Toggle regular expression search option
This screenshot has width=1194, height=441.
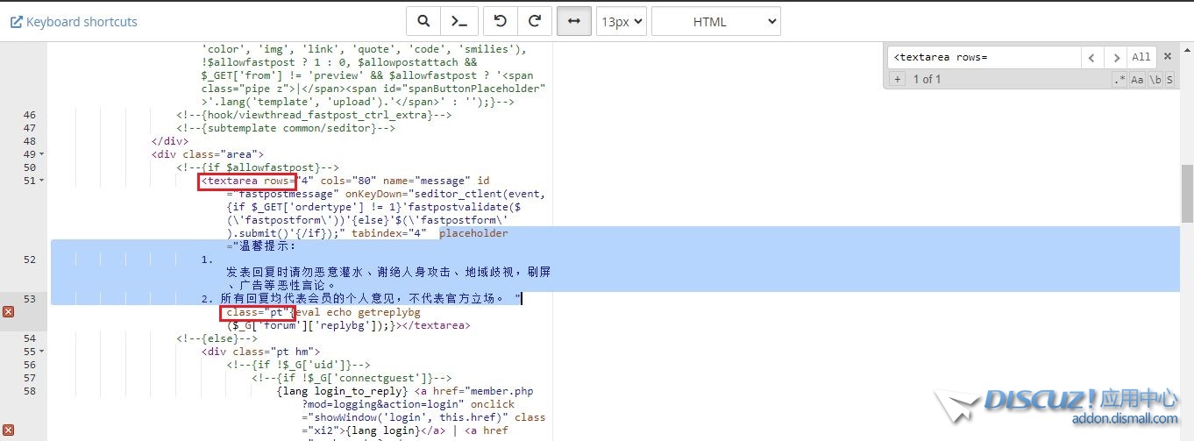pyautogui.click(x=1119, y=79)
